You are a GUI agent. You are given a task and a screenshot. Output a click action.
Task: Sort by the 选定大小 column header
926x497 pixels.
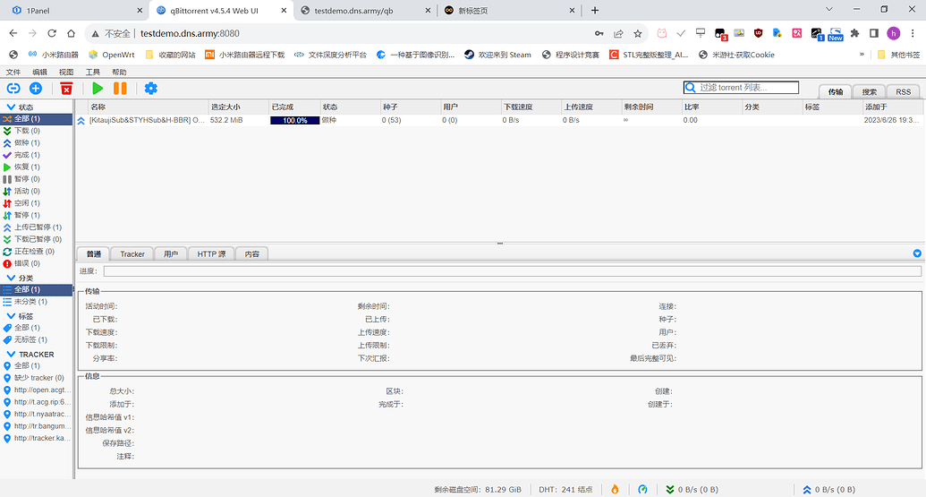(238, 107)
